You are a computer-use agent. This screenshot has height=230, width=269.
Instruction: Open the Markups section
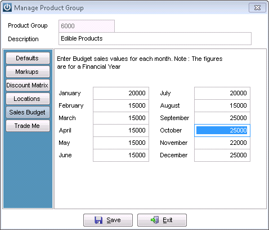(x=28, y=72)
